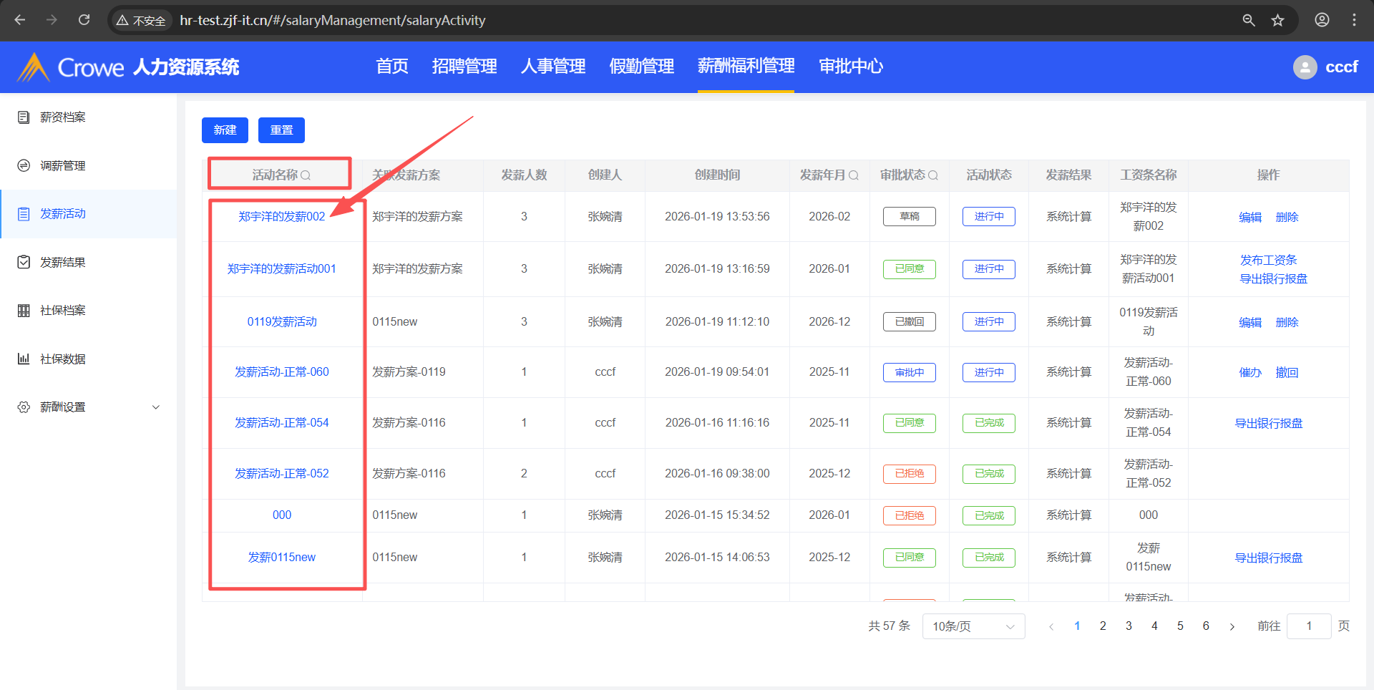The height and width of the screenshot is (690, 1374).
Task: Open 薪资档案 via its sidebar icon
Action: coord(24,117)
